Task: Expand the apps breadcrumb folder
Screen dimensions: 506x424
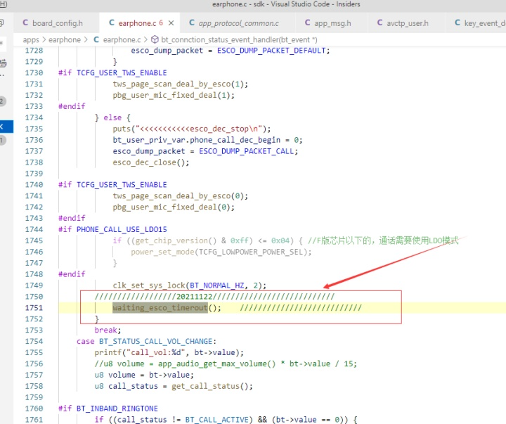Action: pos(31,40)
